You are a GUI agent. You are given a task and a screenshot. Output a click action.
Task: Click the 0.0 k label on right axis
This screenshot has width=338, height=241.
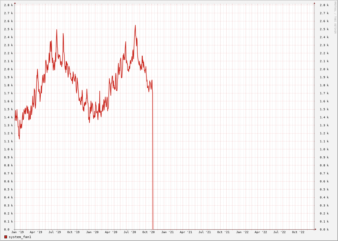[x=324, y=230]
